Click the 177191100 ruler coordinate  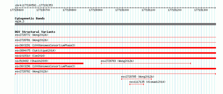click(x=149, y=10)
